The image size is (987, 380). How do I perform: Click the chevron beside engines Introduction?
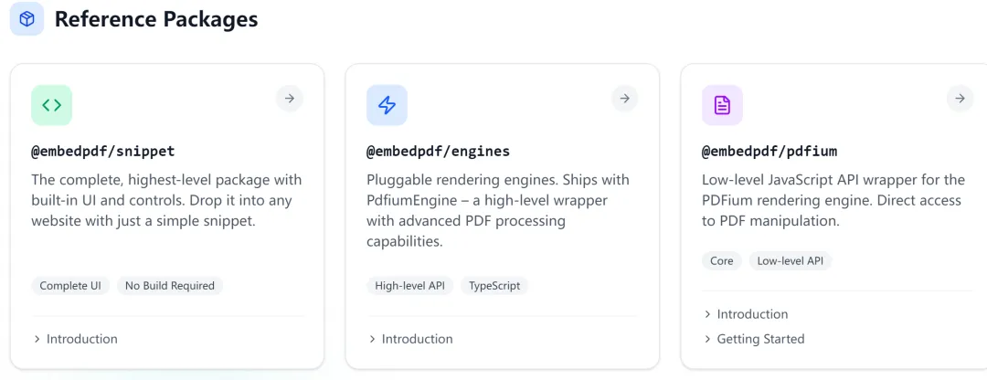click(x=373, y=339)
